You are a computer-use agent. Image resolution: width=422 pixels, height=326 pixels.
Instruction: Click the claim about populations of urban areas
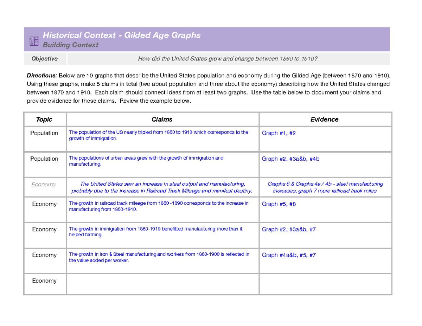[146, 161]
